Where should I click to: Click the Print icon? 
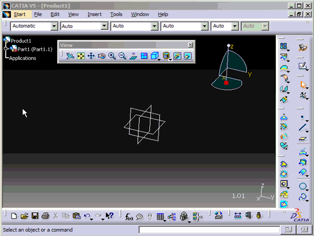coord(45,216)
